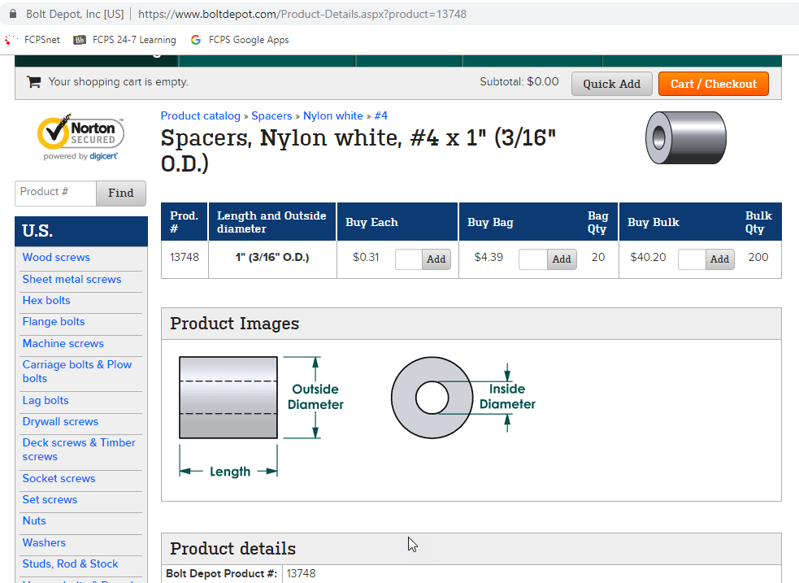Open Nuts category
This screenshot has height=583, width=799.
34,521
